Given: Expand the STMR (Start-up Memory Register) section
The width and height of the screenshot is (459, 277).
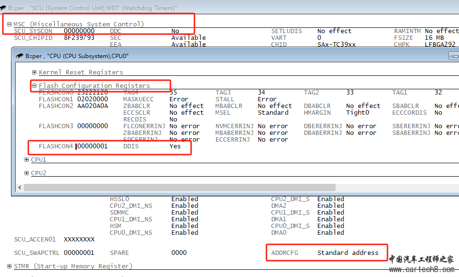Looking at the screenshot, I should pyautogui.click(x=10, y=266).
